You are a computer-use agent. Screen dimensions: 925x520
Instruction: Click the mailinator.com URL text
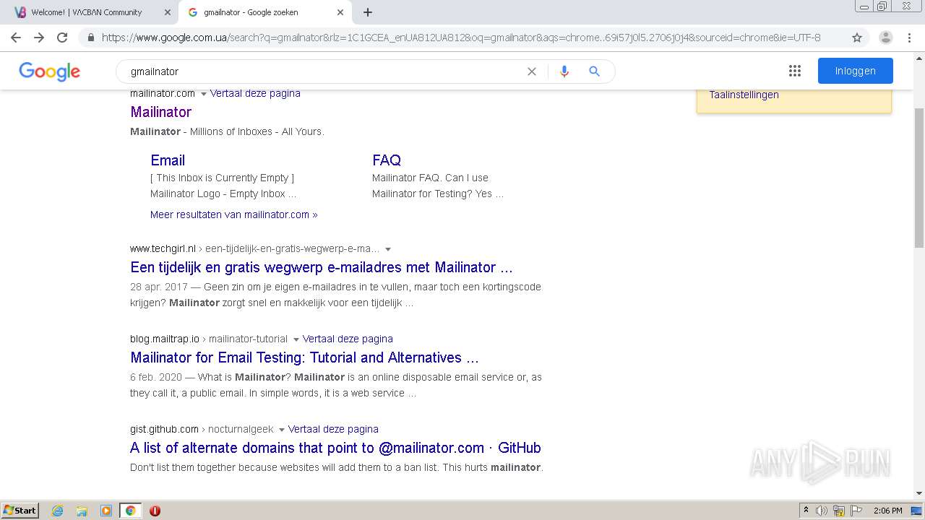coord(163,93)
